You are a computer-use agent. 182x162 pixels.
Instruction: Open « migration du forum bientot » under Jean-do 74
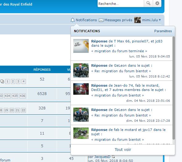pyautogui.click(x=118, y=95)
